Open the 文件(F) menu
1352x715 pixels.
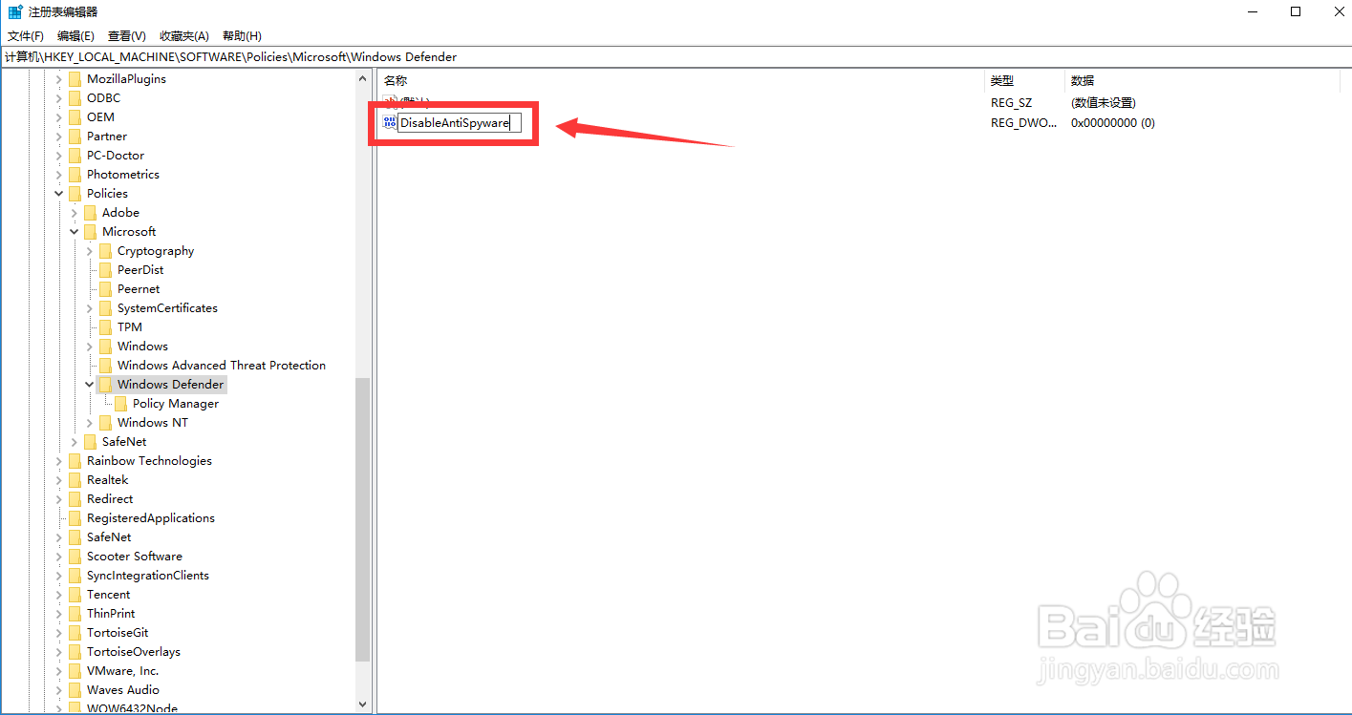[x=26, y=35]
